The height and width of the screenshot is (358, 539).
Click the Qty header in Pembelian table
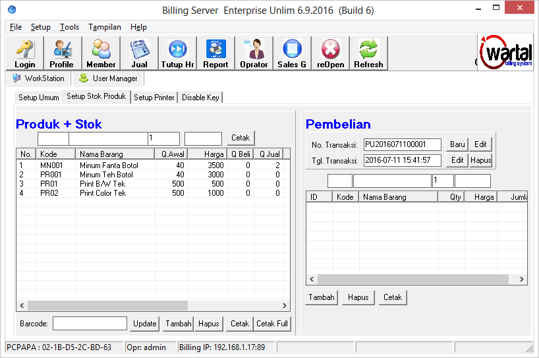click(x=451, y=197)
